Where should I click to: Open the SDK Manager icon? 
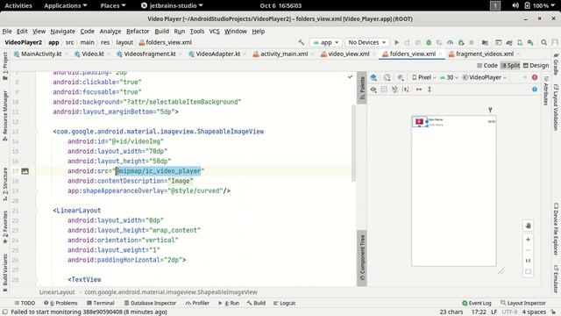(530, 42)
